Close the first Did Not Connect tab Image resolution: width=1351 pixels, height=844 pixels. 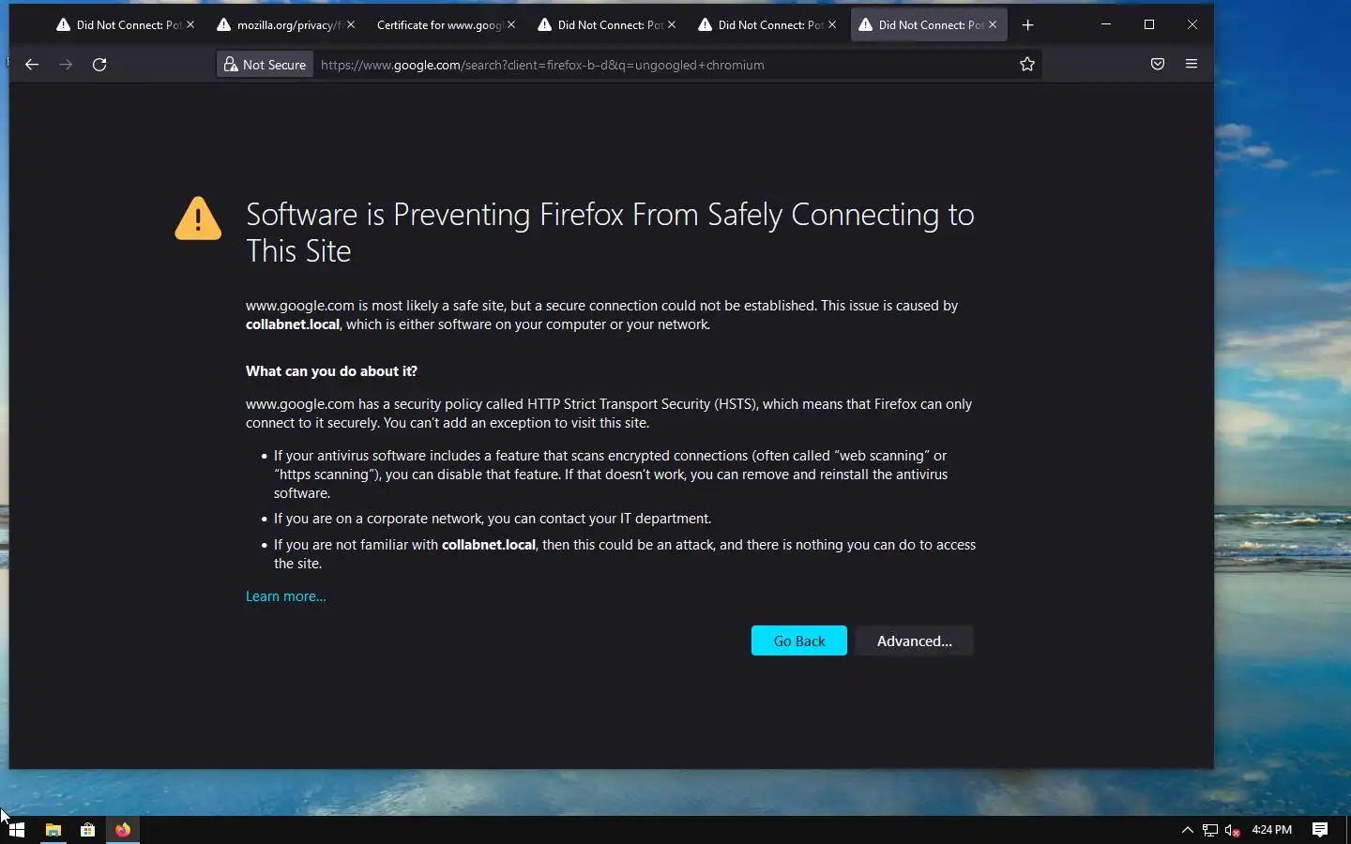[190, 25]
